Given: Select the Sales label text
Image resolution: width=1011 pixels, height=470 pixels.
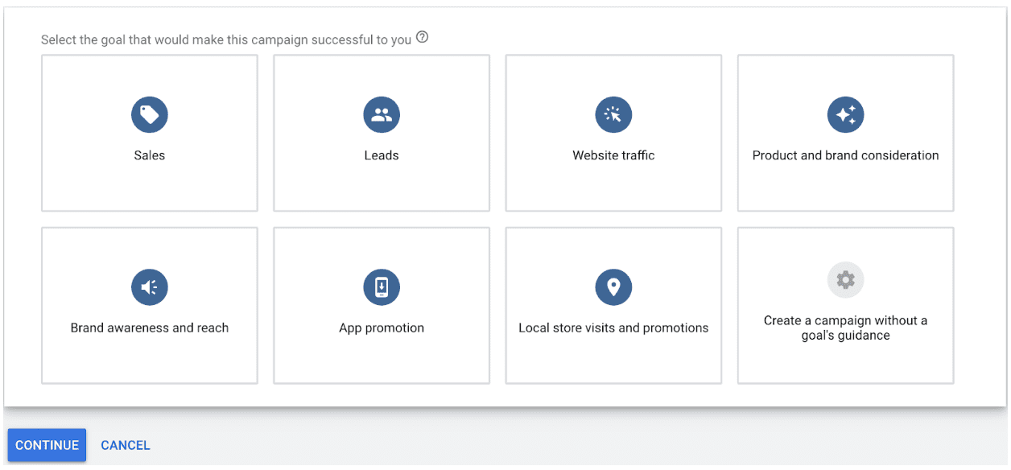Looking at the screenshot, I should pos(150,155).
